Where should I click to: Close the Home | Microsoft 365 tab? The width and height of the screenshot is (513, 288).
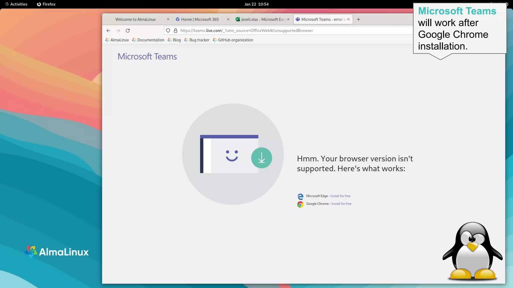pos(228,19)
